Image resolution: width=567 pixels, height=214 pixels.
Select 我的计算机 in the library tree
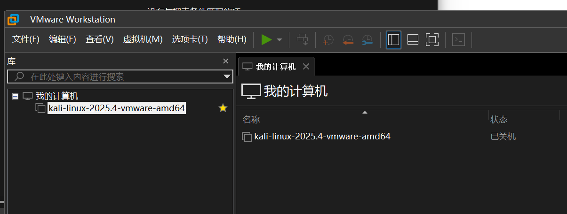[57, 96]
